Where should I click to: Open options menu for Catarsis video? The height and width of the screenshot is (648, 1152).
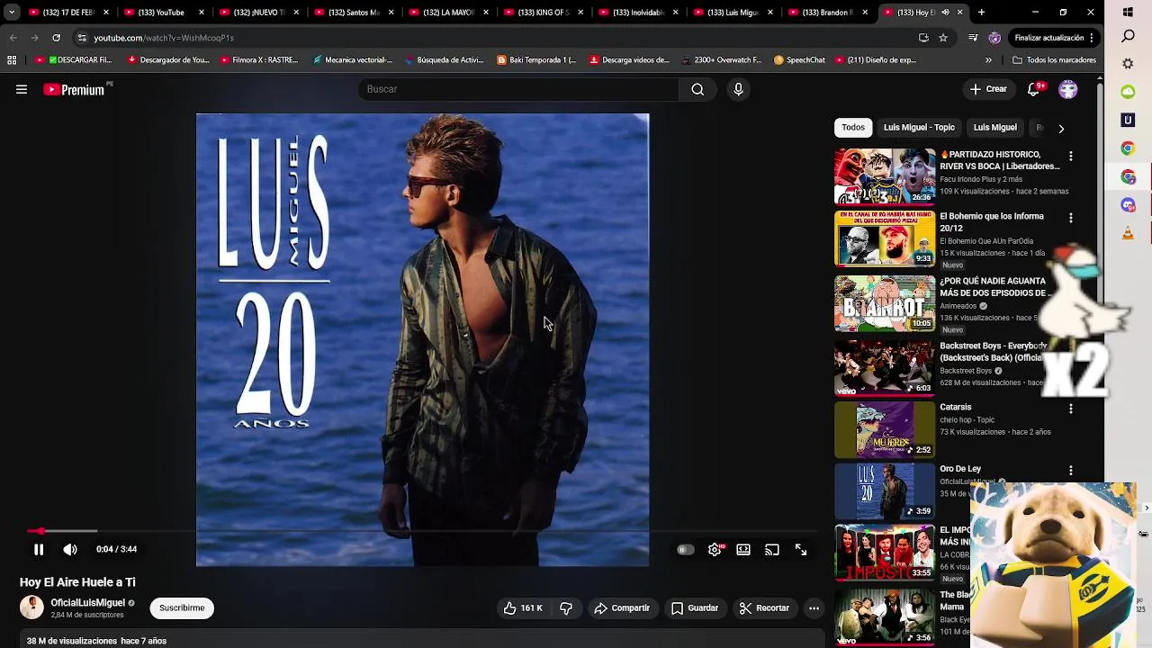tap(1070, 409)
